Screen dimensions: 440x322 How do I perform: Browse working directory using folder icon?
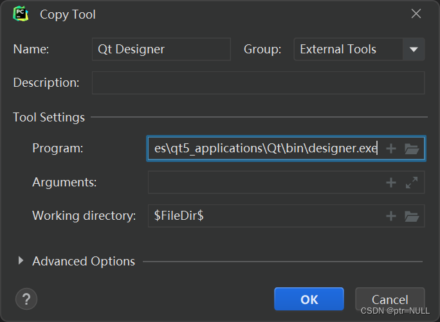pyautogui.click(x=412, y=216)
